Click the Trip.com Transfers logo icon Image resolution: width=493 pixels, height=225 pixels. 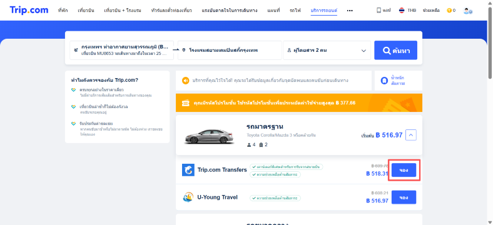pos(188,170)
